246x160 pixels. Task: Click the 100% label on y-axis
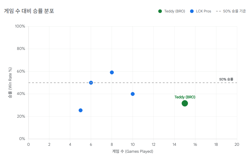(20, 26)
